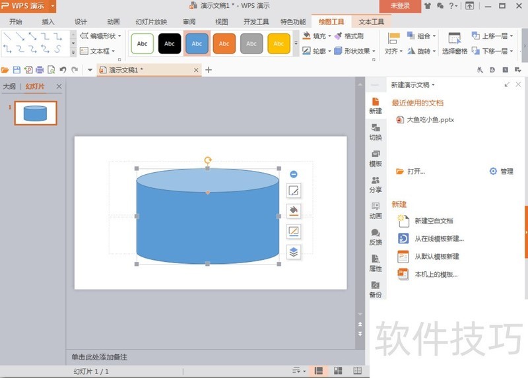Image resolution: width=528 pixels, height=378 pixels.
Task: Click the plus icon to add new document tab
Action: [x=209, y=70]
